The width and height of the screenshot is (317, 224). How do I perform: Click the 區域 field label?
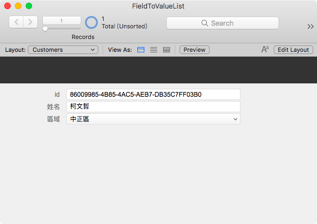53,119
